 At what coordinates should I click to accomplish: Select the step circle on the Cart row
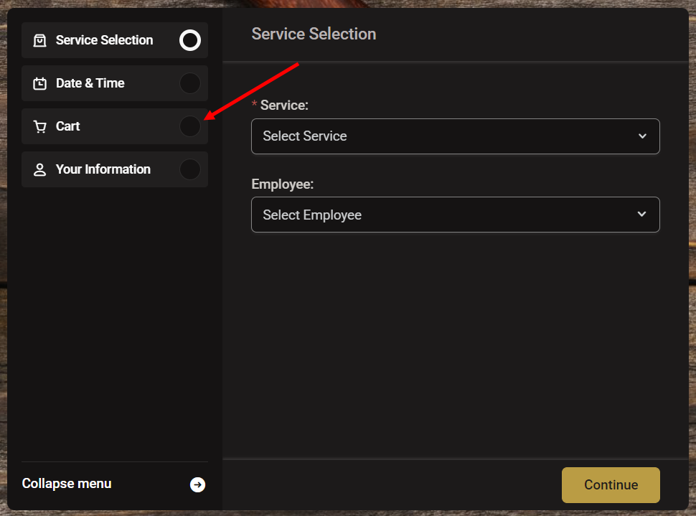(x=190, y=126)
